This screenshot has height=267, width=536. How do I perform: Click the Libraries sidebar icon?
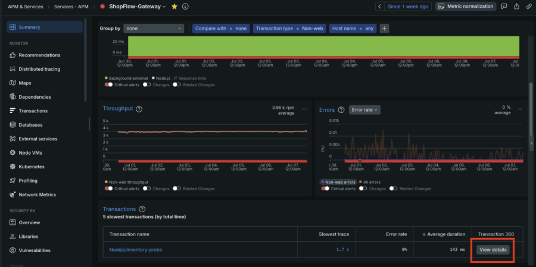coord(13,237)
